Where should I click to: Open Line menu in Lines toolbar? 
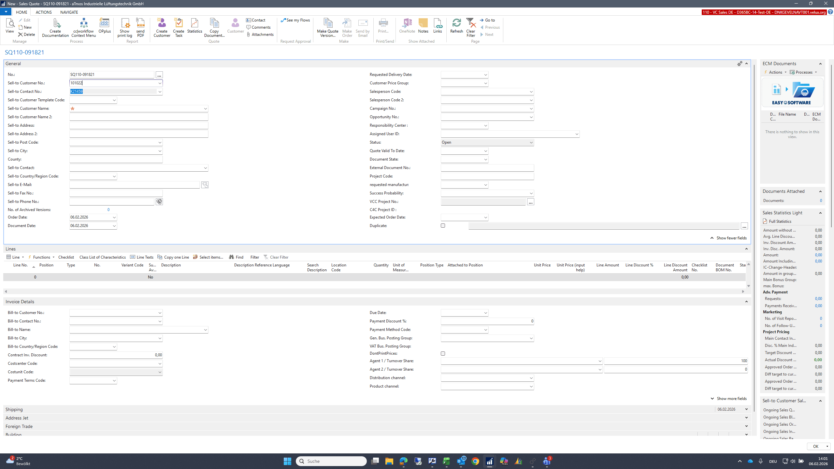click(x=15, y=257)
